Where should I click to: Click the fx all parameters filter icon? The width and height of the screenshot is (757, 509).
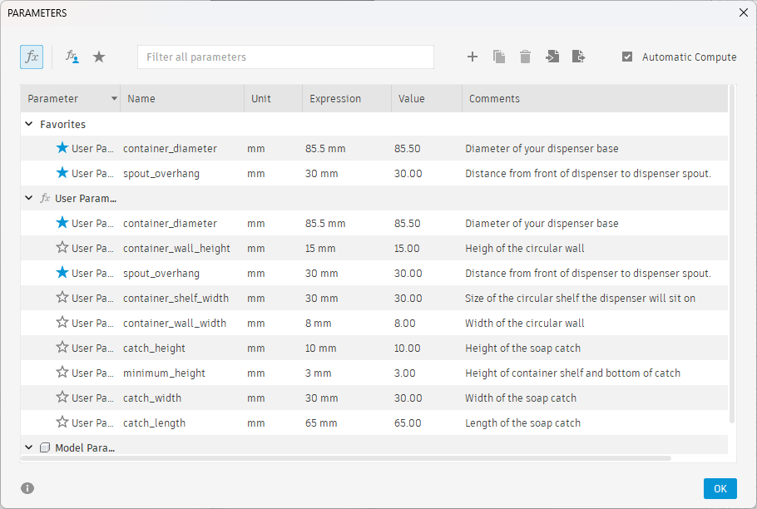(x=32, y=57)
